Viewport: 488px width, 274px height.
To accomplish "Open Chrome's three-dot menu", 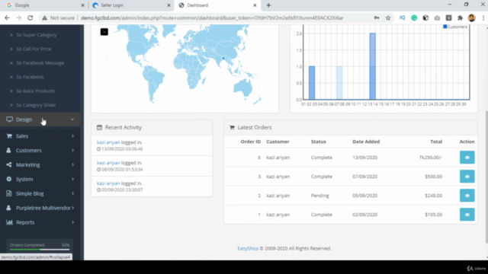I will click(x=483, y=18).
